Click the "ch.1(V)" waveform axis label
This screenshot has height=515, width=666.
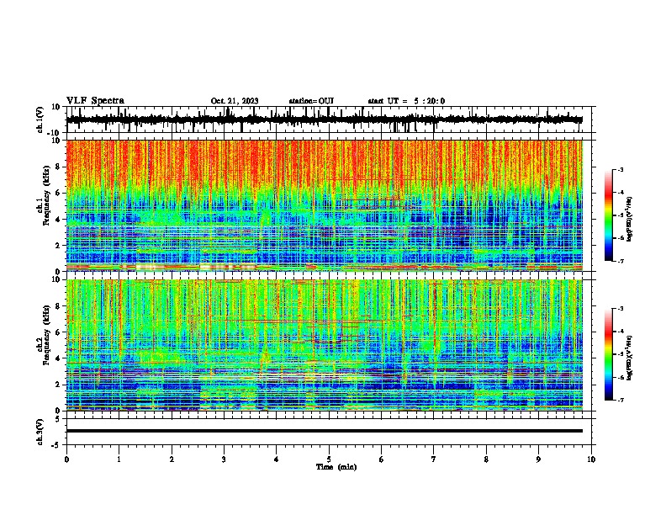point(40,119)
